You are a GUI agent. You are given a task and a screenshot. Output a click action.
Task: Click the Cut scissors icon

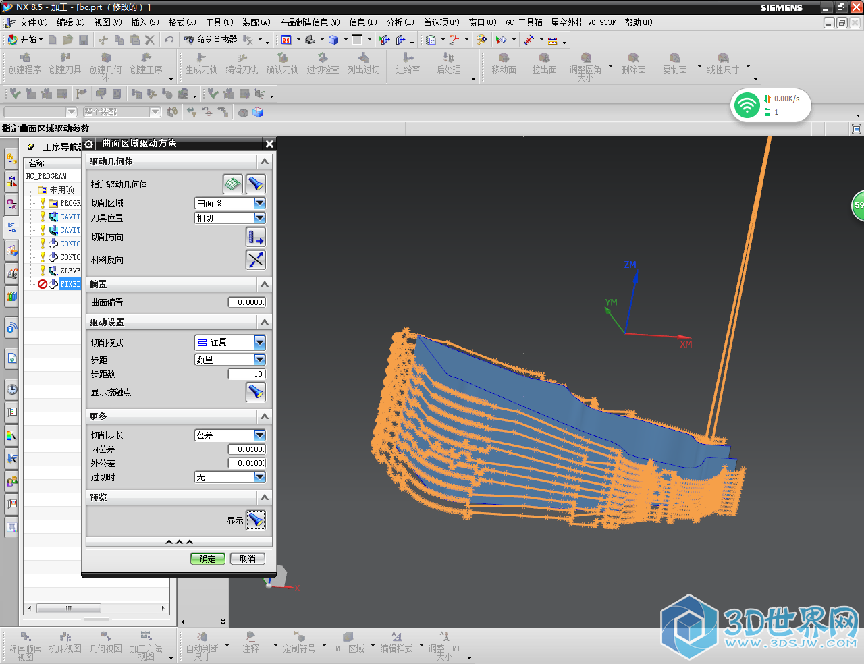coord(104,40)
